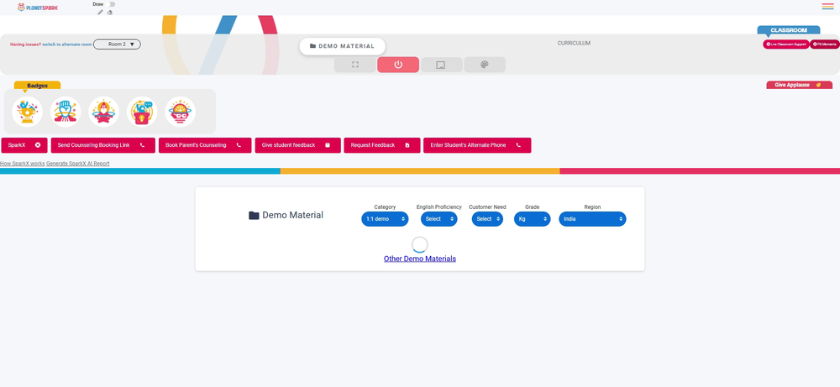The width and height of the screenshot is (840, 387).
Task: Click Give student feedback button
Action: 298,145
